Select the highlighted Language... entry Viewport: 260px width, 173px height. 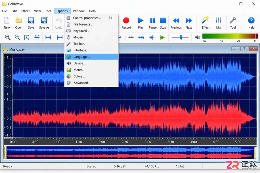pos(91,57)
